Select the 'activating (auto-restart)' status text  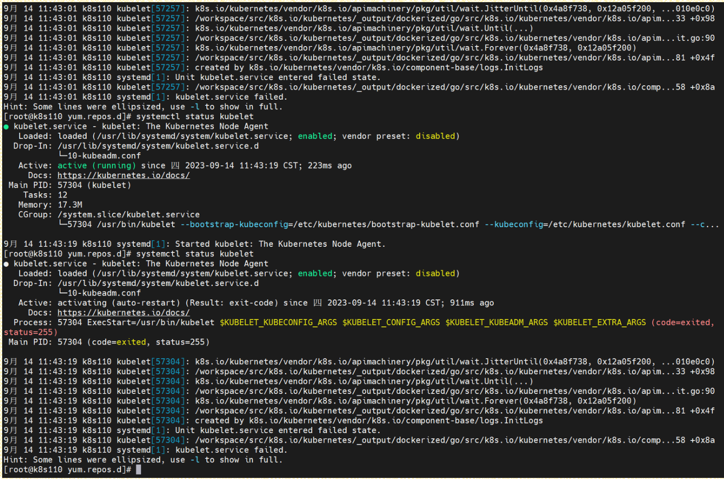click(119, 303)
